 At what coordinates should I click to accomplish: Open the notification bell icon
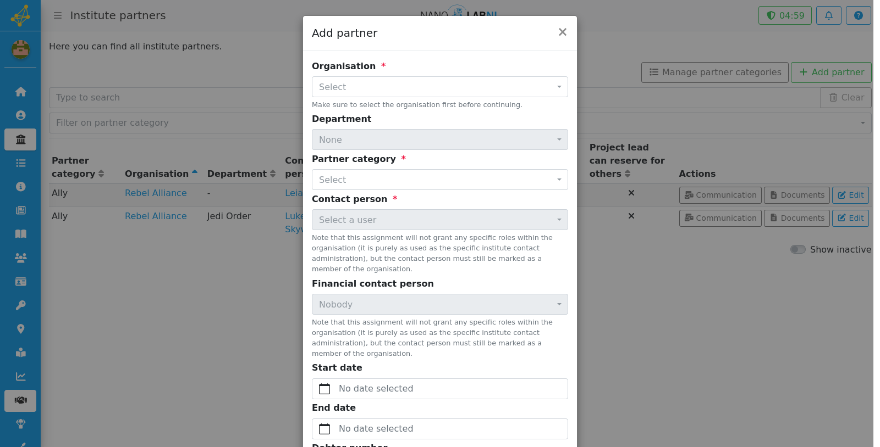click(828, 15)
